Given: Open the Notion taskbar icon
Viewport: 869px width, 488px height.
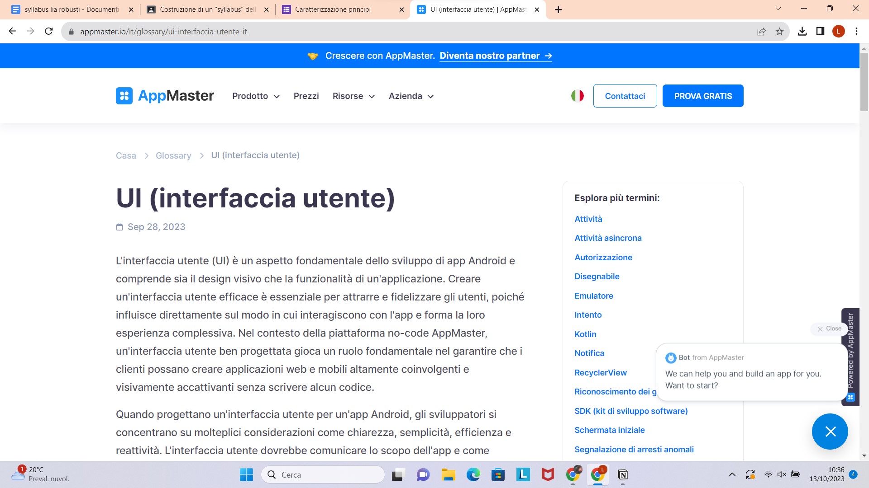Looking at the screenshot, I should (622, 474).
